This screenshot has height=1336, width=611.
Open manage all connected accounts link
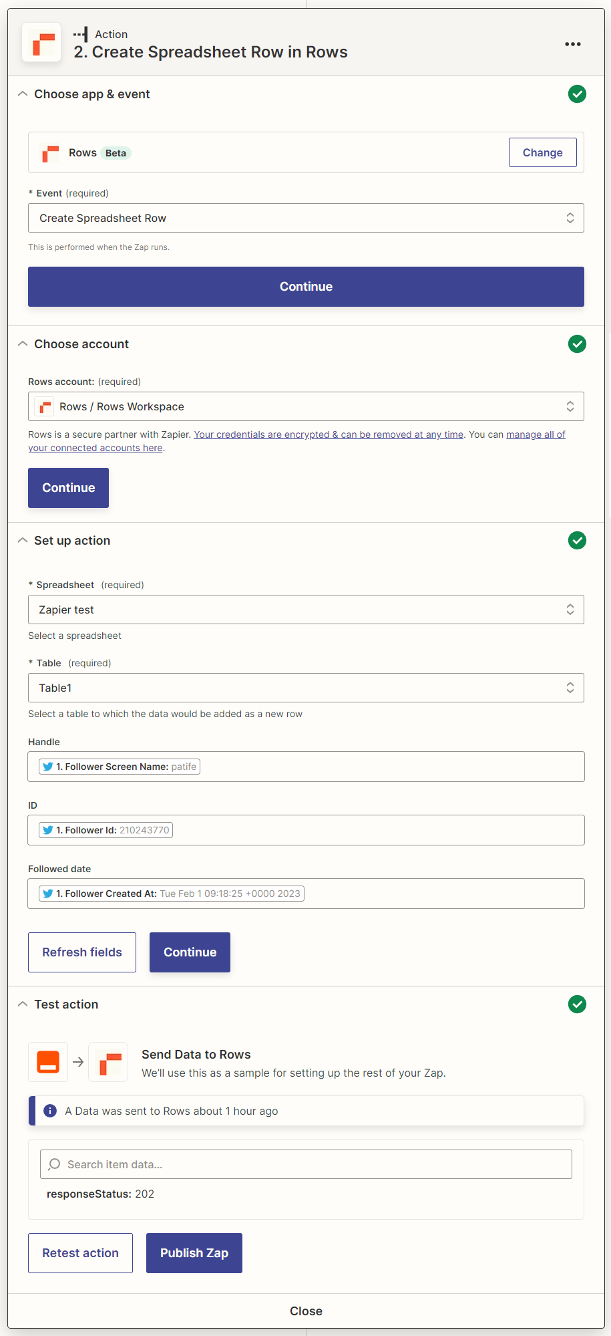536,434
